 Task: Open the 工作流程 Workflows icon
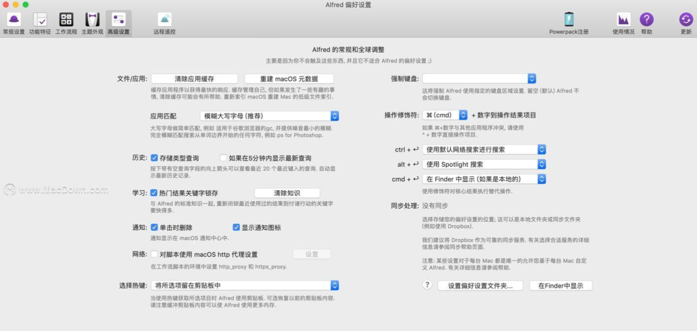coord(66,20)
